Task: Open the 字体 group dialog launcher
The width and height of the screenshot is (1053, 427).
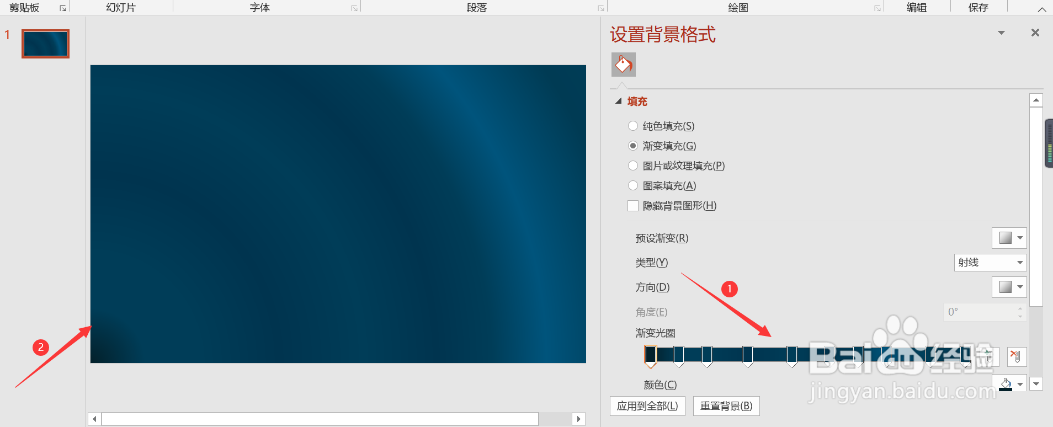Action: (x=354, y=8)
